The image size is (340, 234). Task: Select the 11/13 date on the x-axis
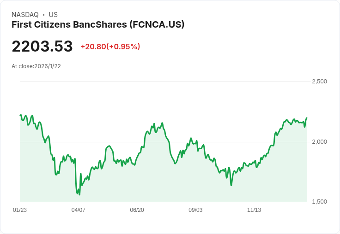[254, 210]
